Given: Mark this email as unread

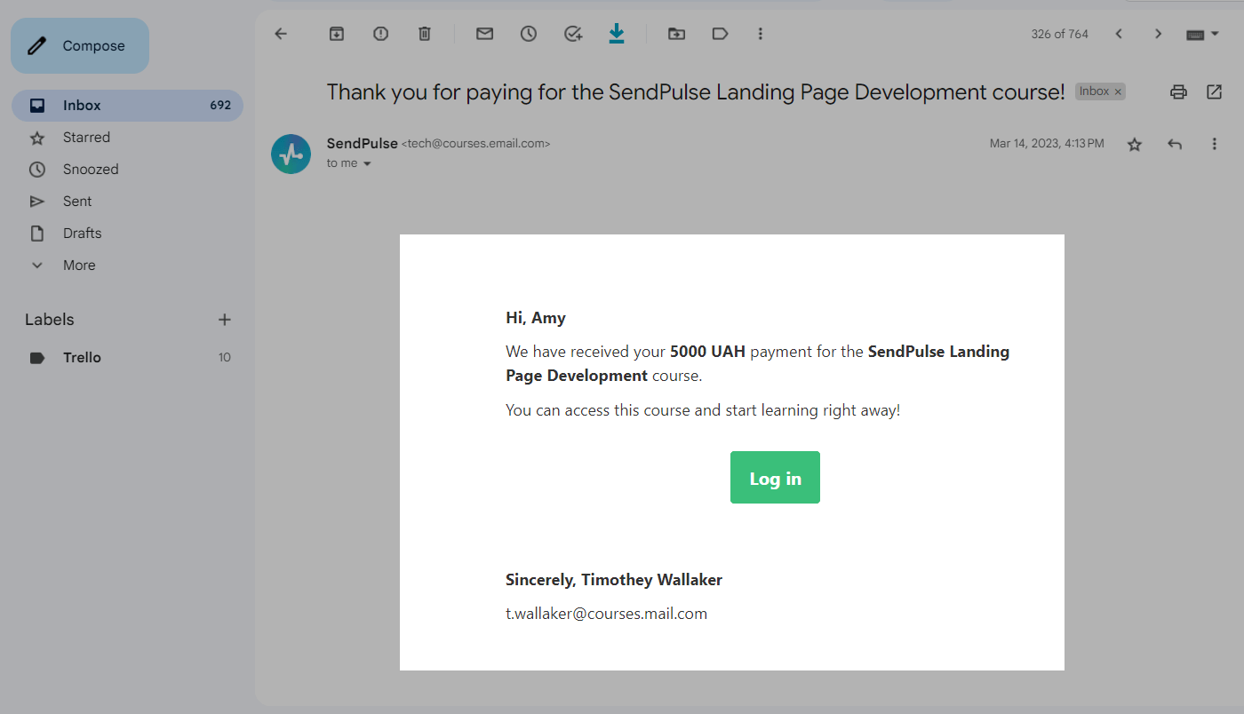Looking at the screenshot, I should click(x=484, y=34).
